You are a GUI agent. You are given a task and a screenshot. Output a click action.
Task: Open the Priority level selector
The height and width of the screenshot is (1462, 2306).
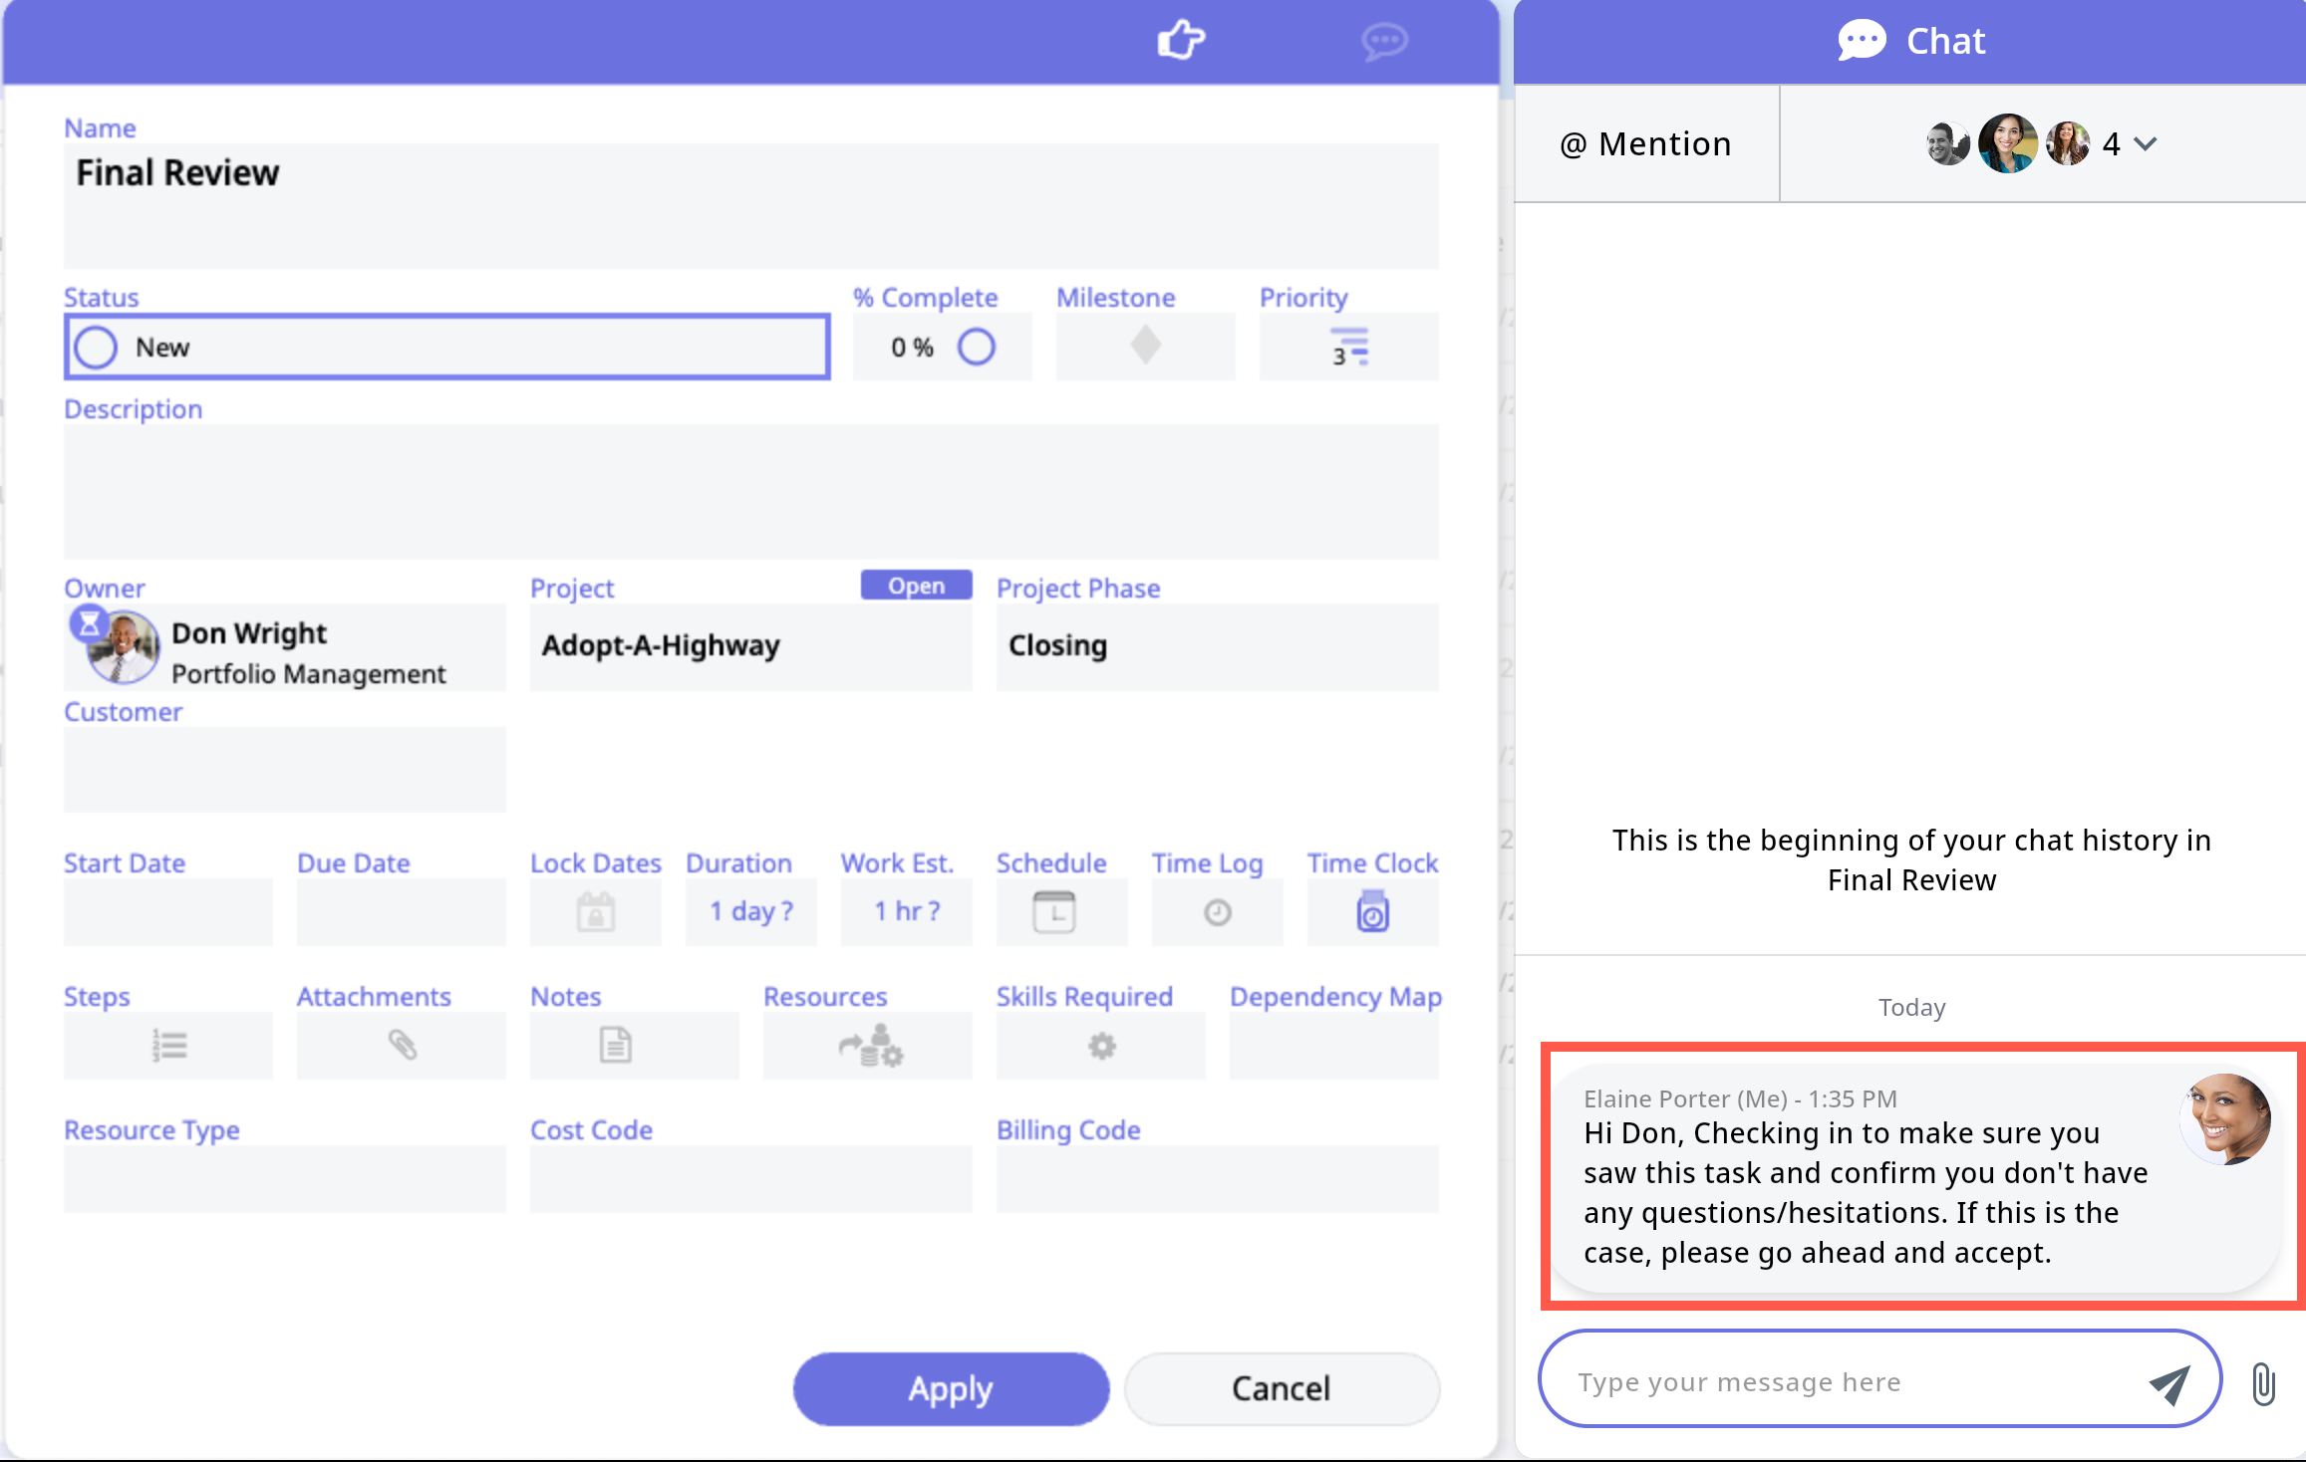pos(1348,347)
